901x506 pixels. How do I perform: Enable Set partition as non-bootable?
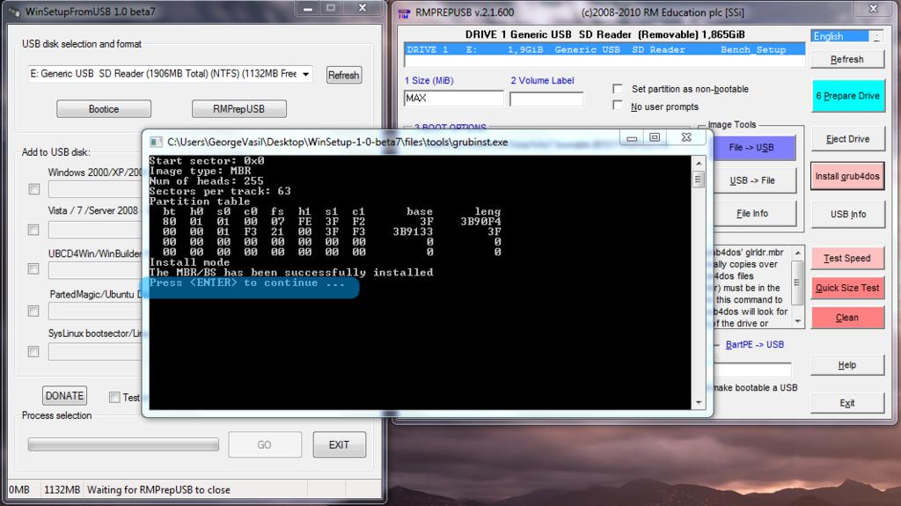click(x=617, y=89)
